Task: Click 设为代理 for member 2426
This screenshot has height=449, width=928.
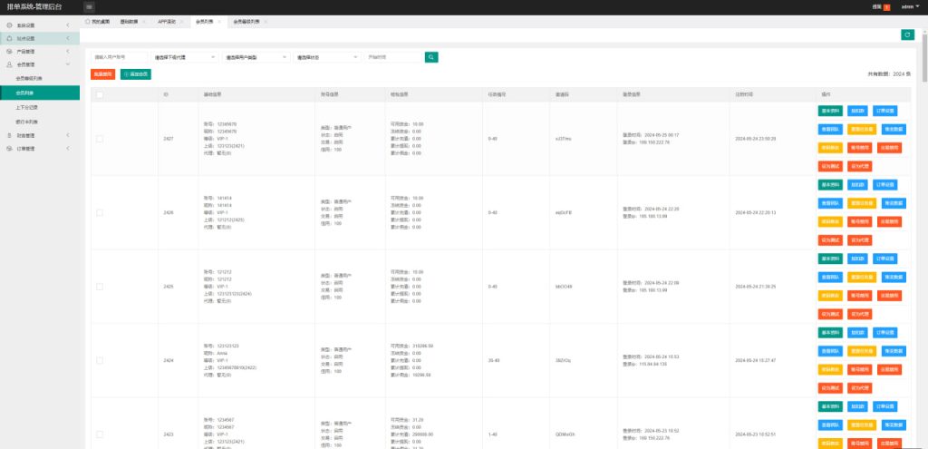Action: (860, 239)
